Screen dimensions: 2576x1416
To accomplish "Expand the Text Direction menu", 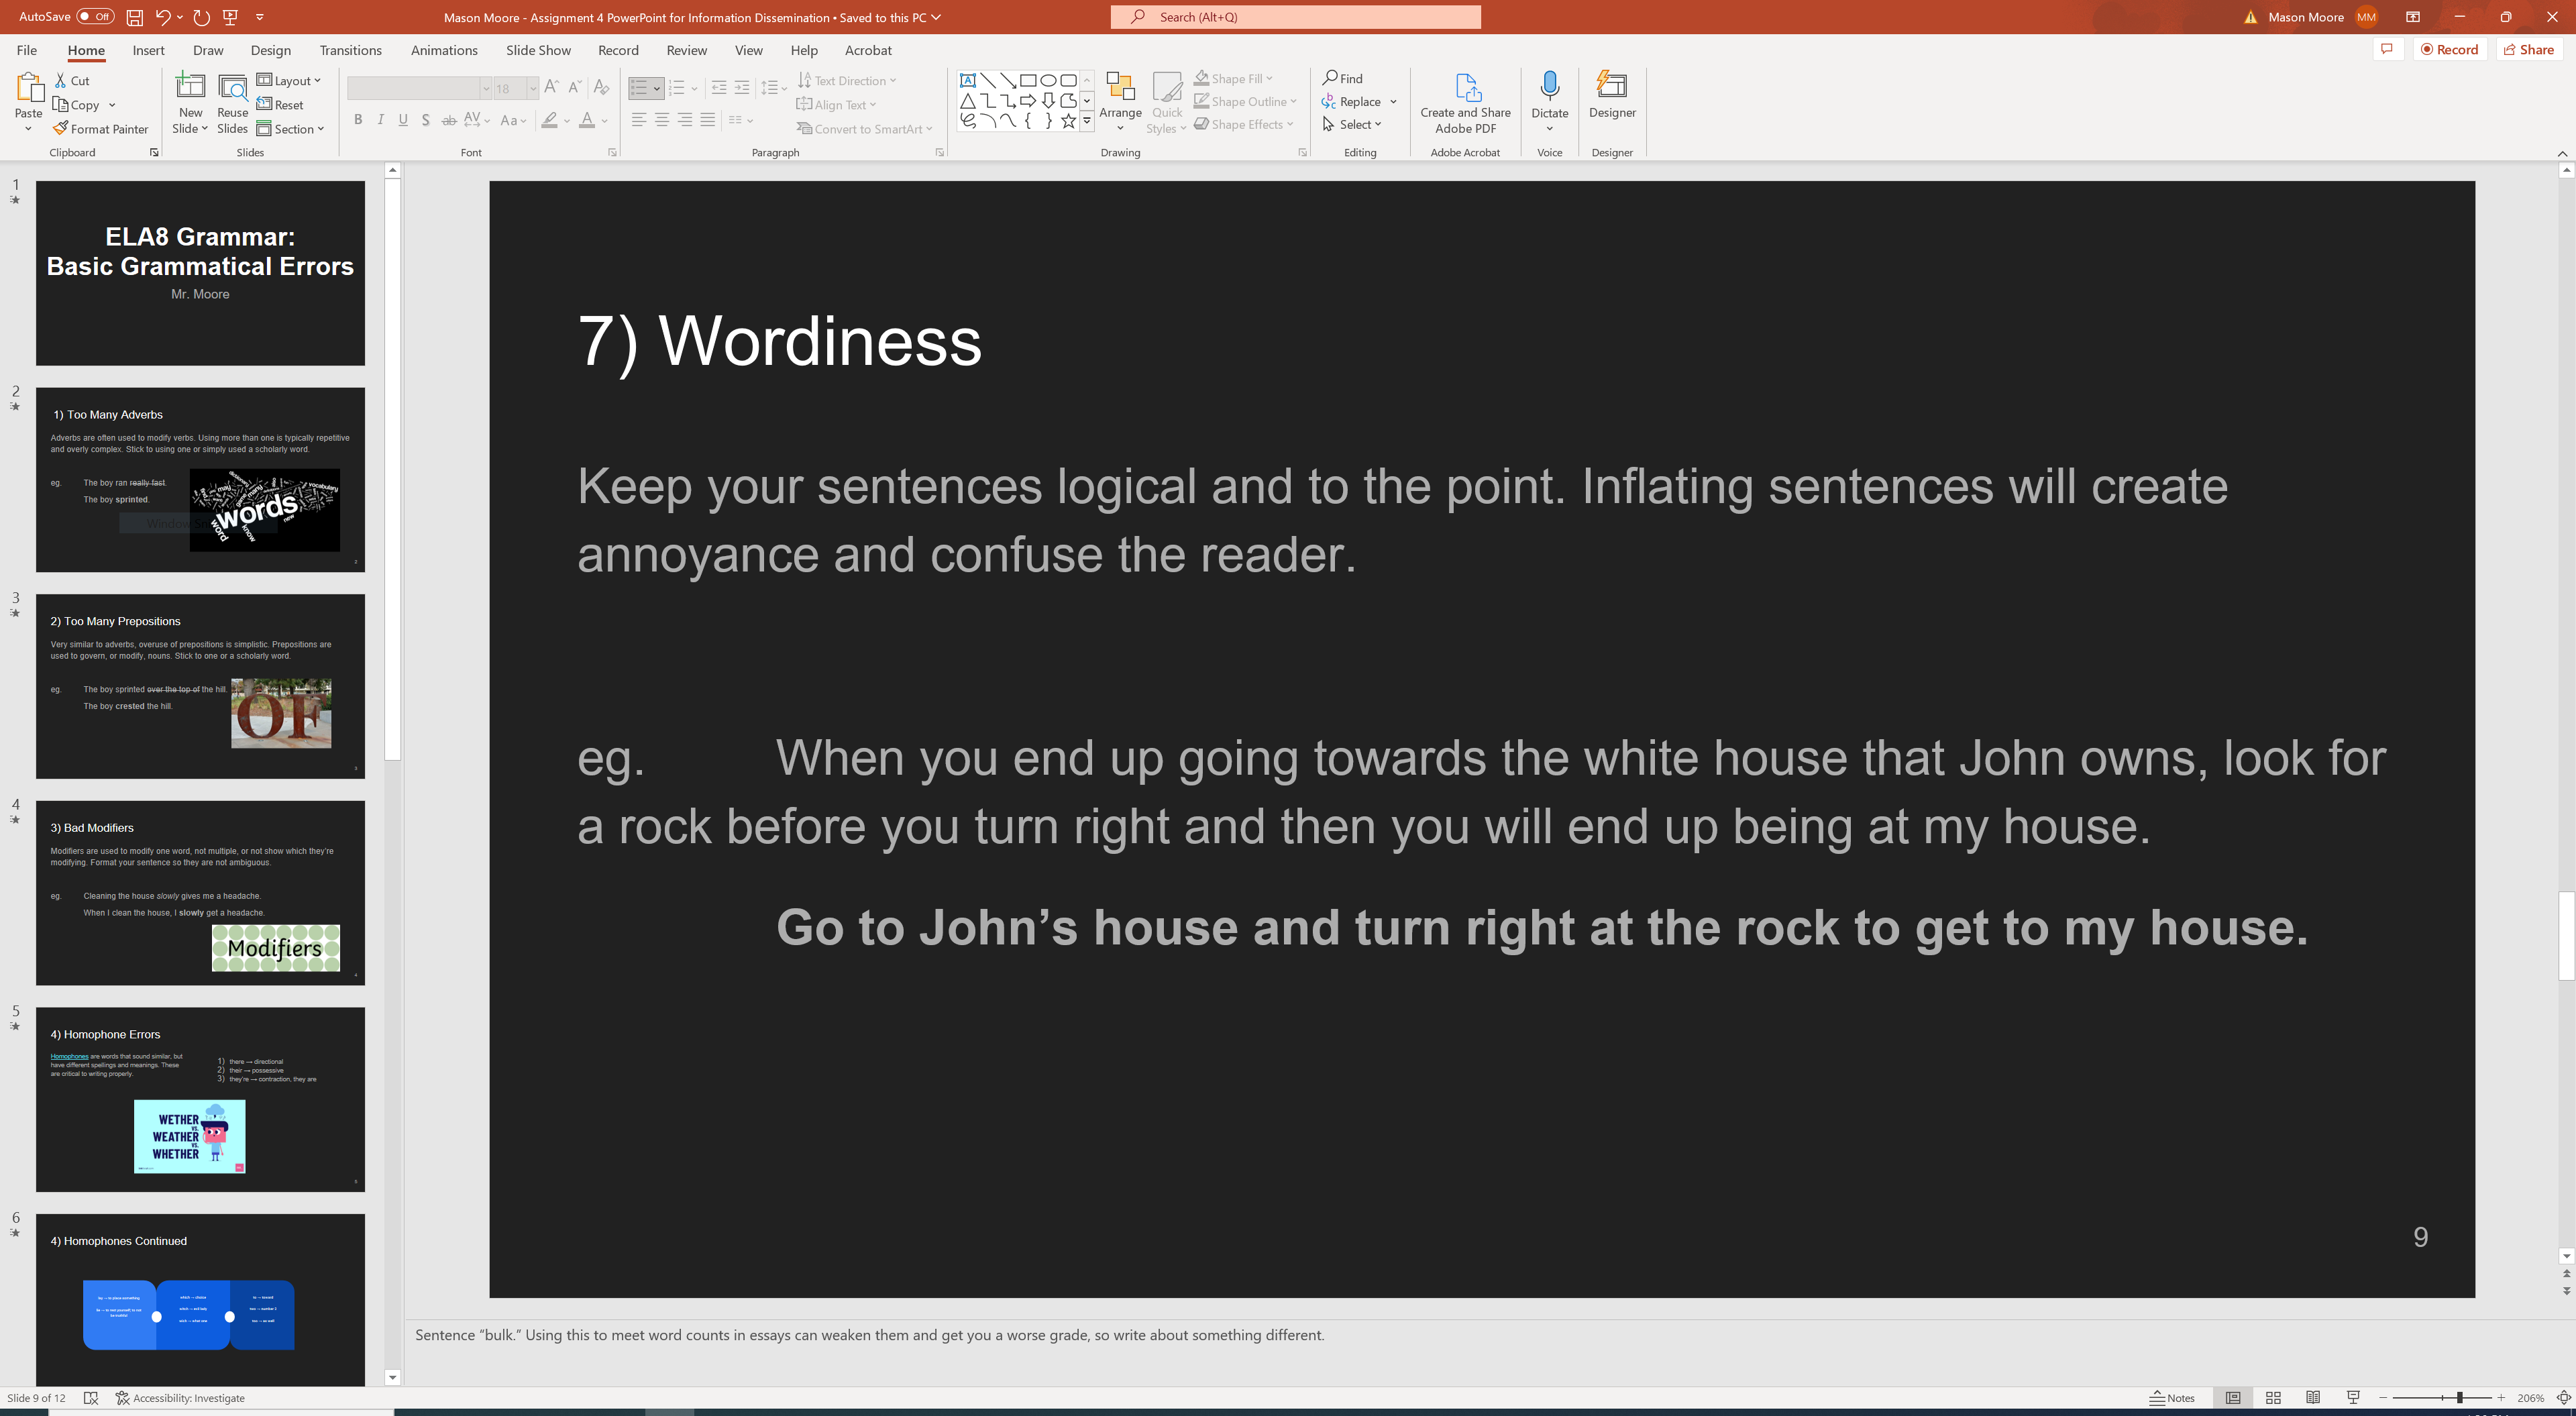I will 847,81.
